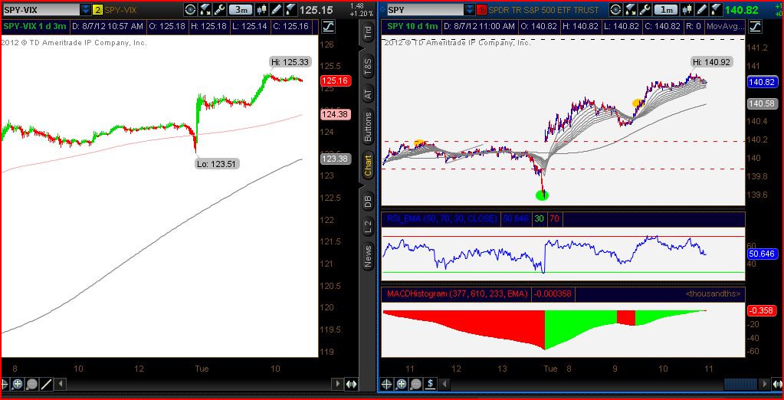Click the SPY symbol input field

[424, 9]
